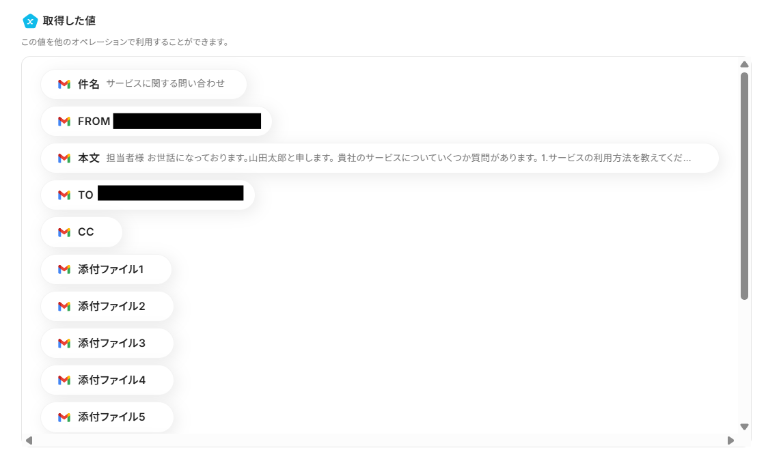
Task: Click the Gmail icon beside 件名
Action: 64,84
